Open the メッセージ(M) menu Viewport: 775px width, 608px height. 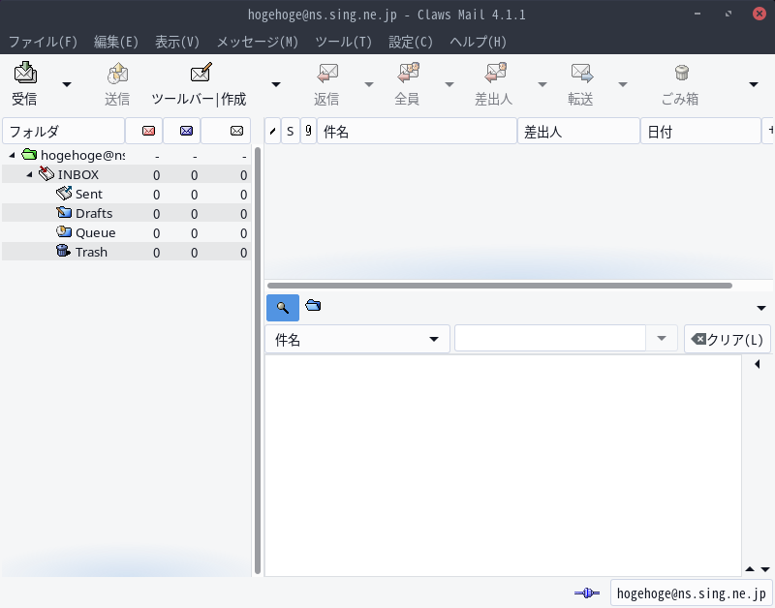point(257,42)
